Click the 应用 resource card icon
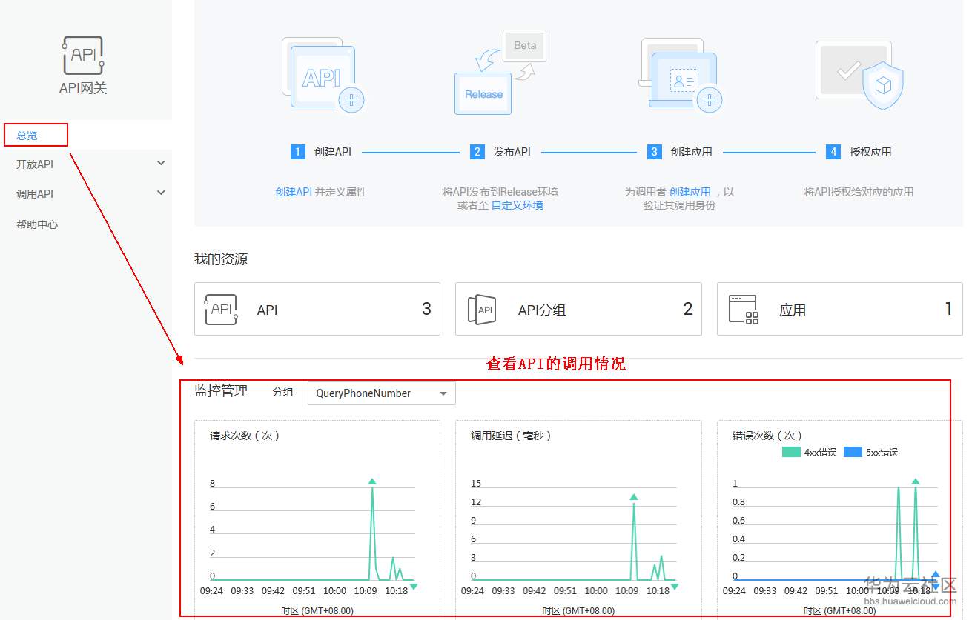The image size is (972, 620). (743, 309)
